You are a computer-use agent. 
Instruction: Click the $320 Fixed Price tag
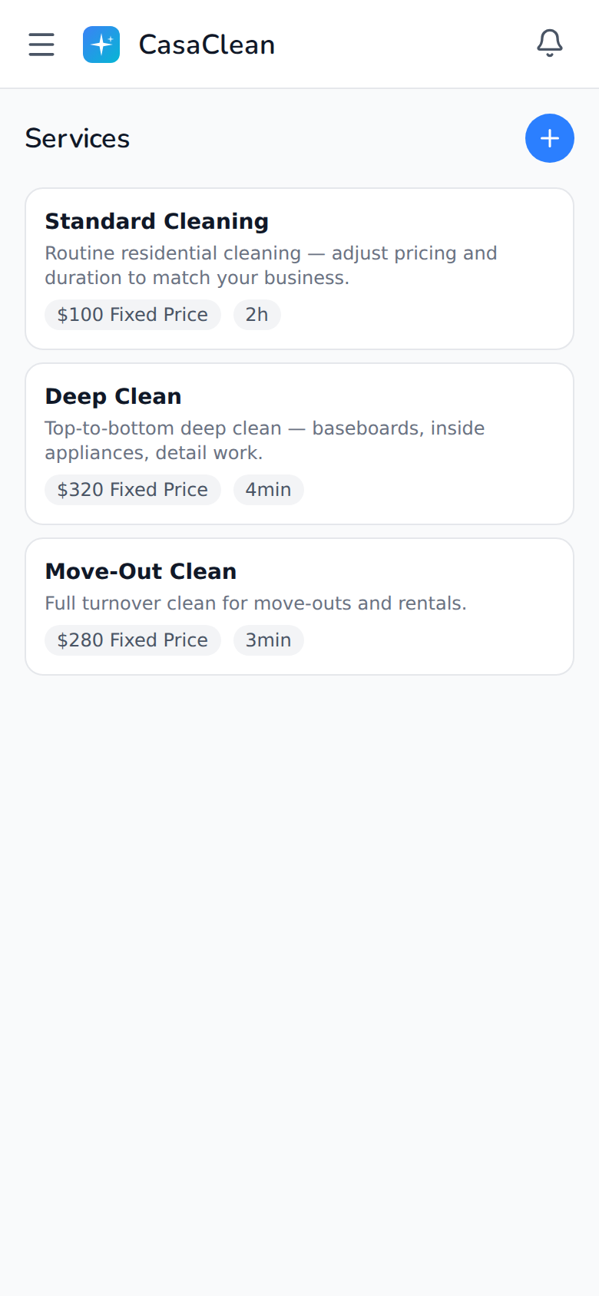(133, 490)
